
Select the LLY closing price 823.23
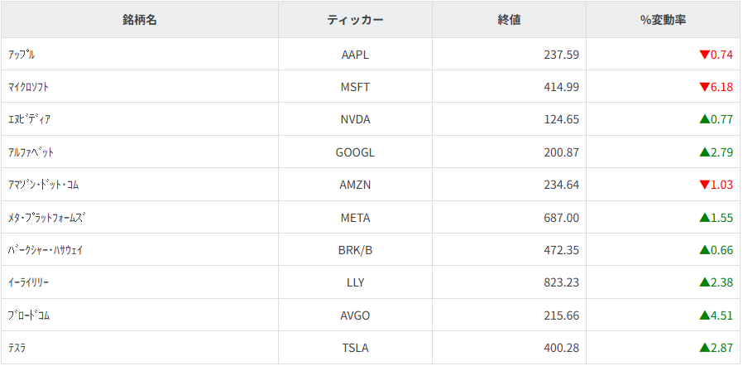pos(560,282)
